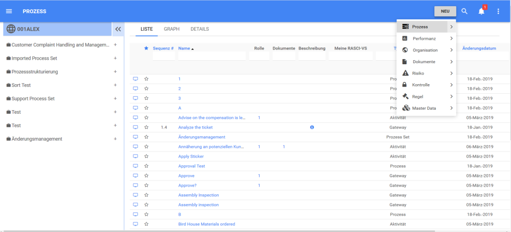This screenshot has width=511, height=232.
Task: Click the monitor icon for row 'Änderungsmanagement'
Action: click(x=135, y=137)
